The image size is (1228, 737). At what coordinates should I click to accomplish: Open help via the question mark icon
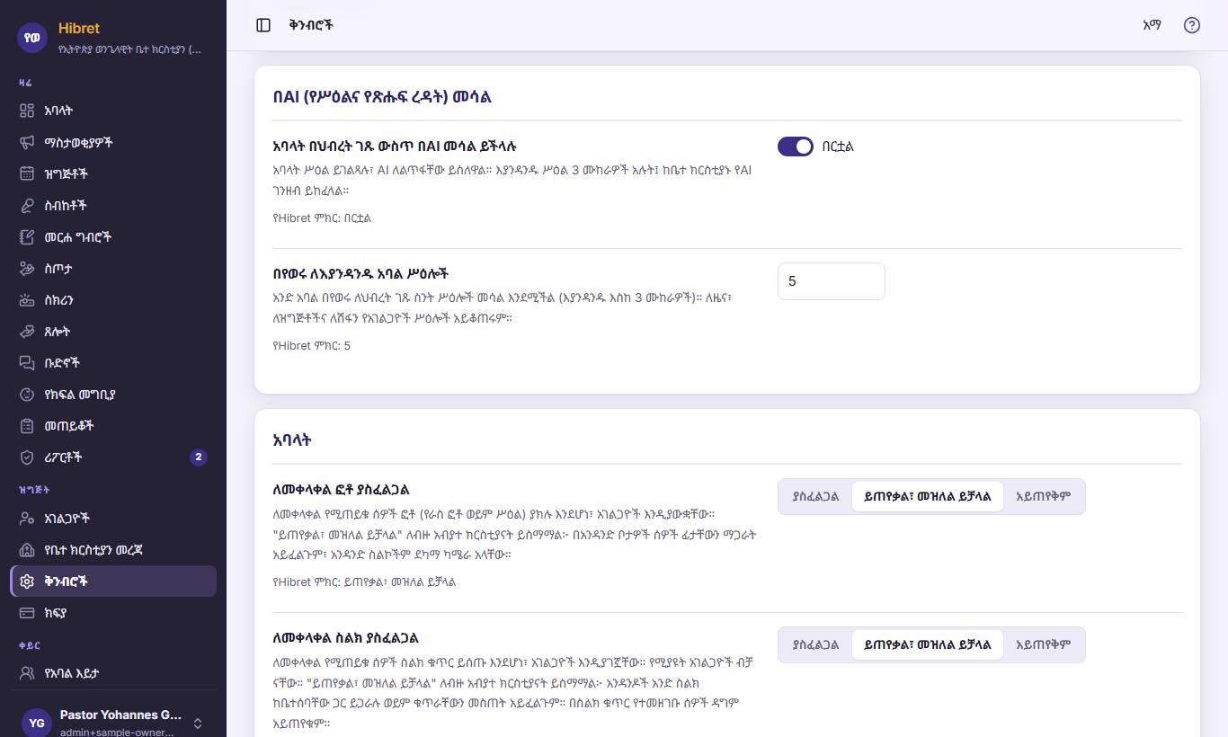click(x=1192, y=25)
